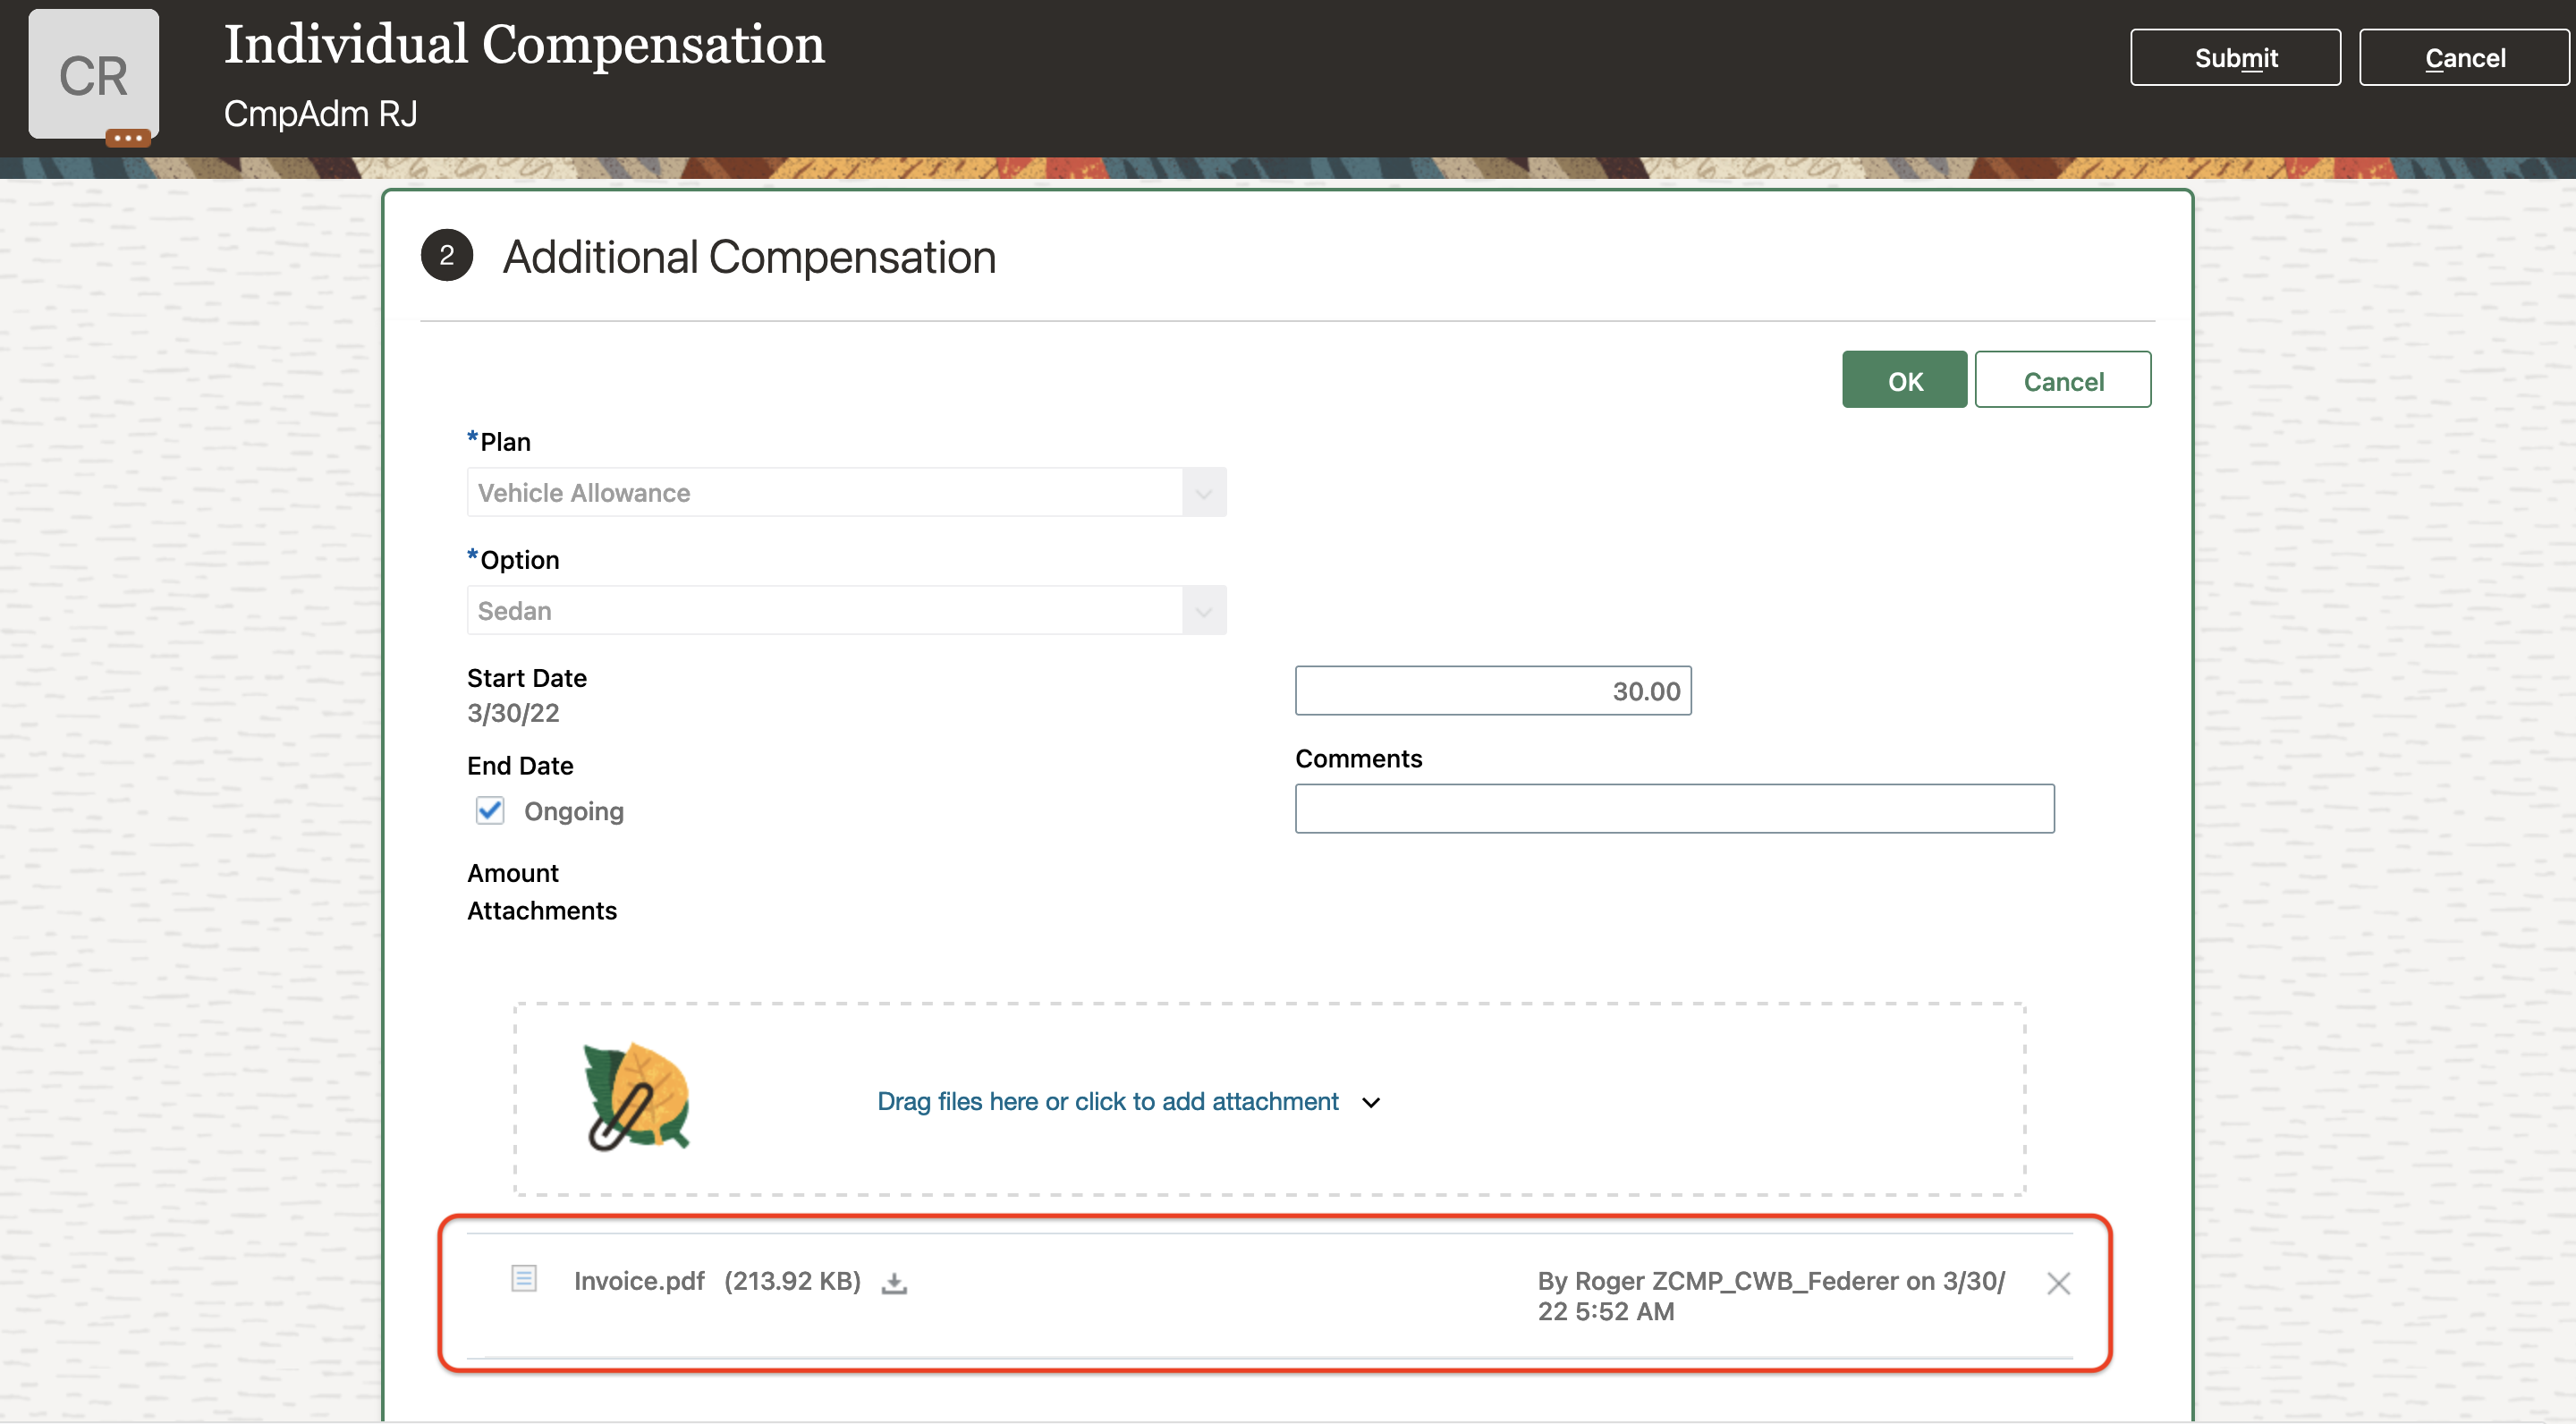Click the Drag files here attachment link
Screen dimensions: 2576x1424
[x=1107, y=1101]
